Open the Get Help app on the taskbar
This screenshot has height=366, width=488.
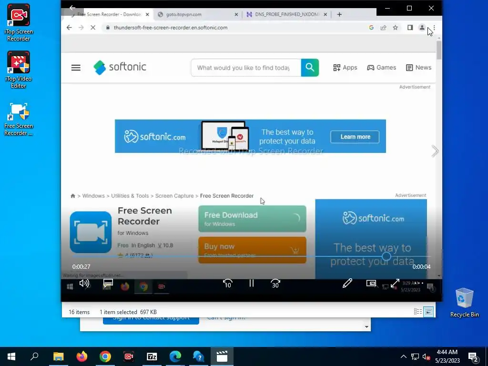[199, 356]
